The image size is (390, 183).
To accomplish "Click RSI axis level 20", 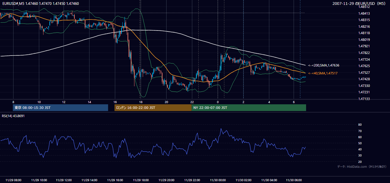I will coord(360,162).
